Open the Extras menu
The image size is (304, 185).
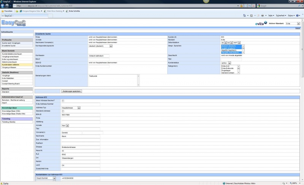click(291, 16)
